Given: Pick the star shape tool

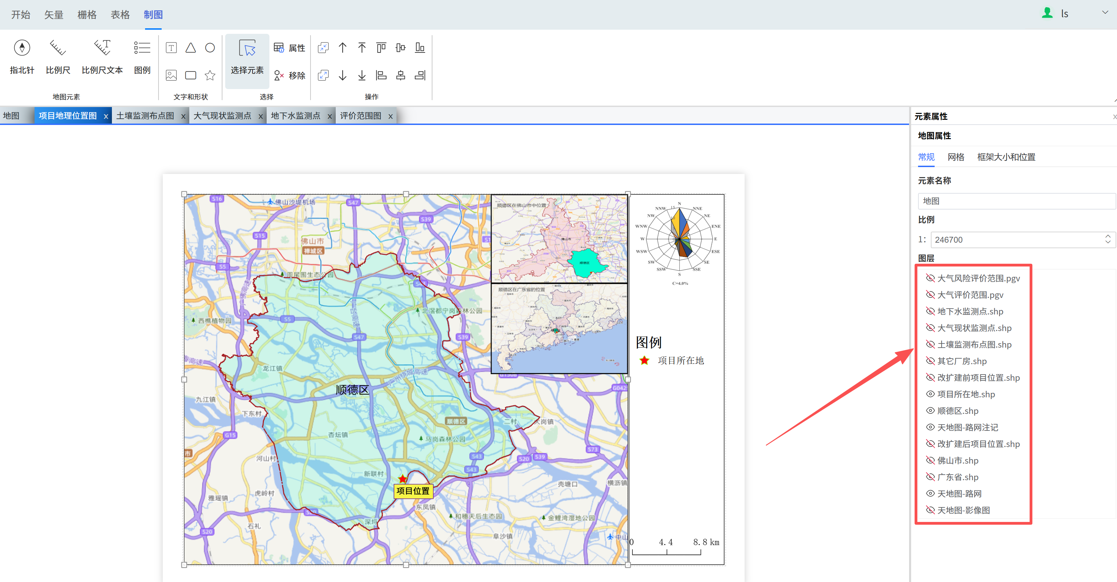Looking at the screenshot, I should (210, 75).
